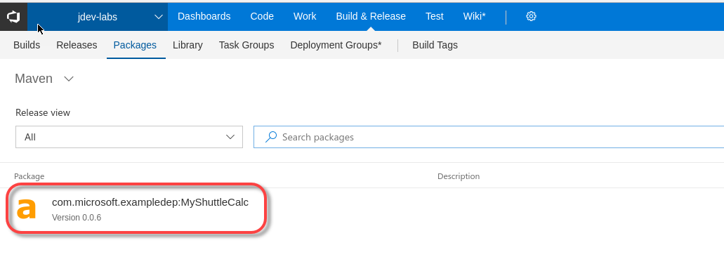724x257 pixels.
Task: Click the search magnifier icon
Action: (272, 136)
